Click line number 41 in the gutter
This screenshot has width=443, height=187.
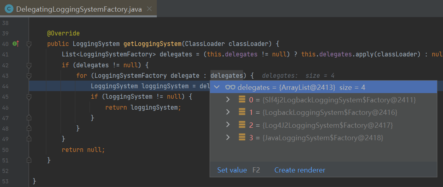[5, 54]
